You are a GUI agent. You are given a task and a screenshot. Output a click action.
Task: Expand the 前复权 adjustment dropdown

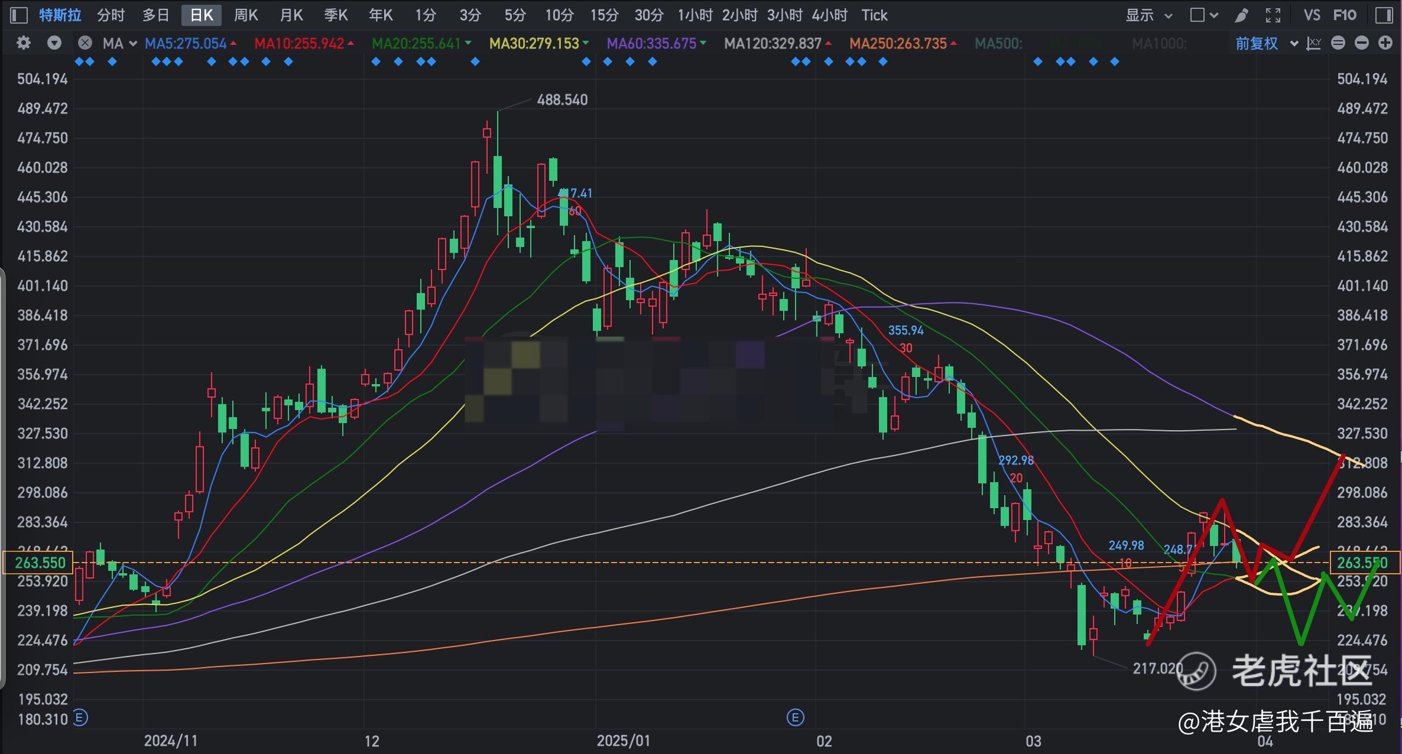point(1267,43)
